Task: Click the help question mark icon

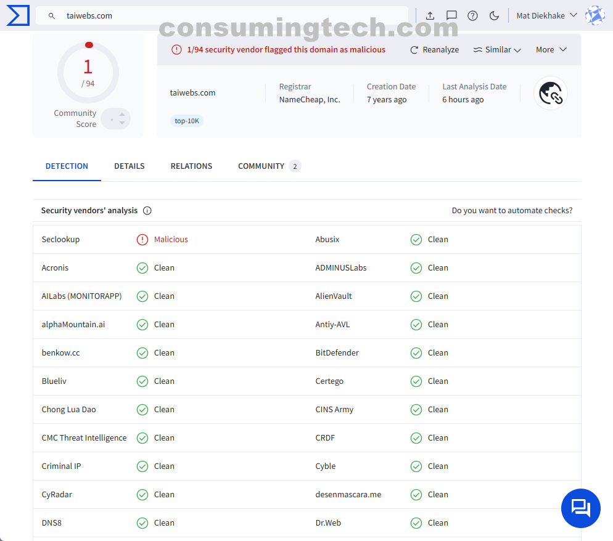Action: [472, 15]
